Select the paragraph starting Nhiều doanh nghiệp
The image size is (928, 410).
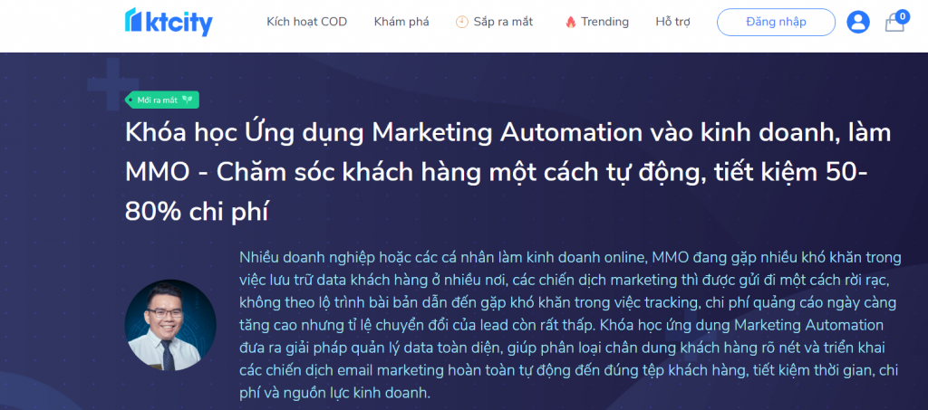(571, 325)
